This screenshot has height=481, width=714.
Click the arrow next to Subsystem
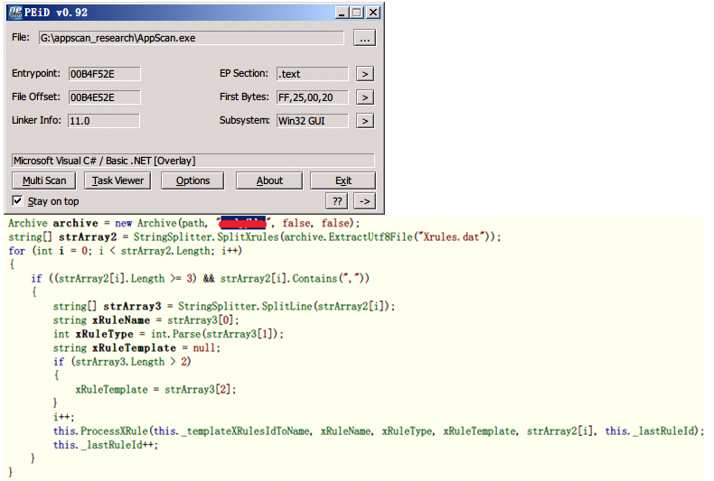click(365, 121)
